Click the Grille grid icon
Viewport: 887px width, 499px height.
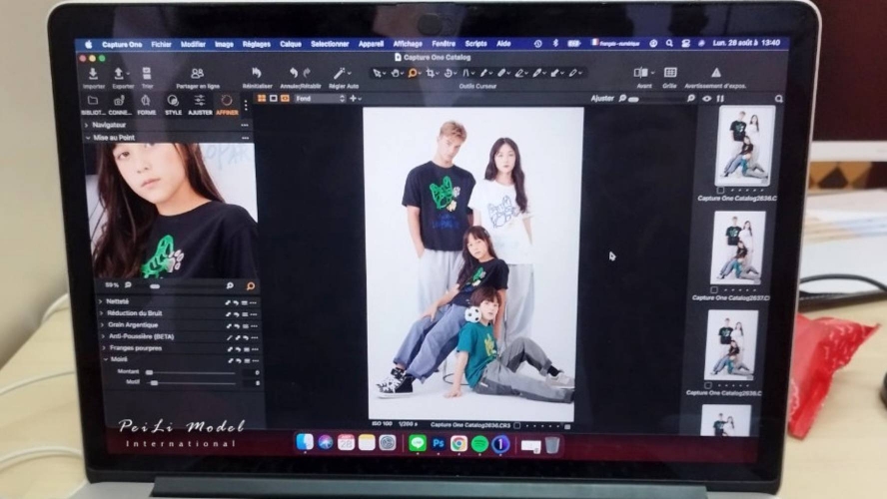click(670, 72)
